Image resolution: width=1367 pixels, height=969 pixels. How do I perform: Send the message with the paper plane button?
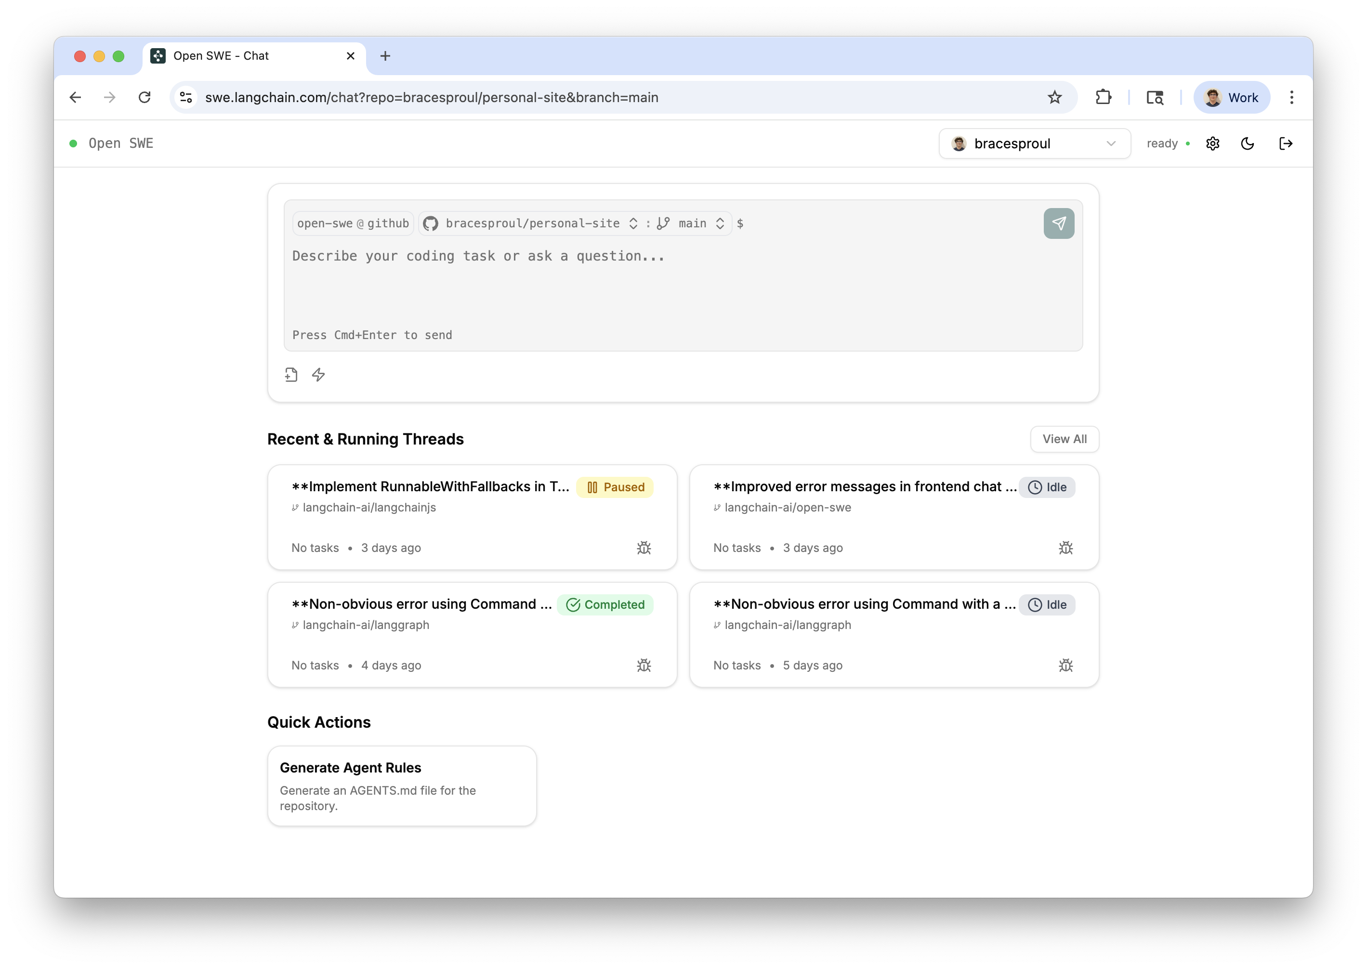[1059, 223]
